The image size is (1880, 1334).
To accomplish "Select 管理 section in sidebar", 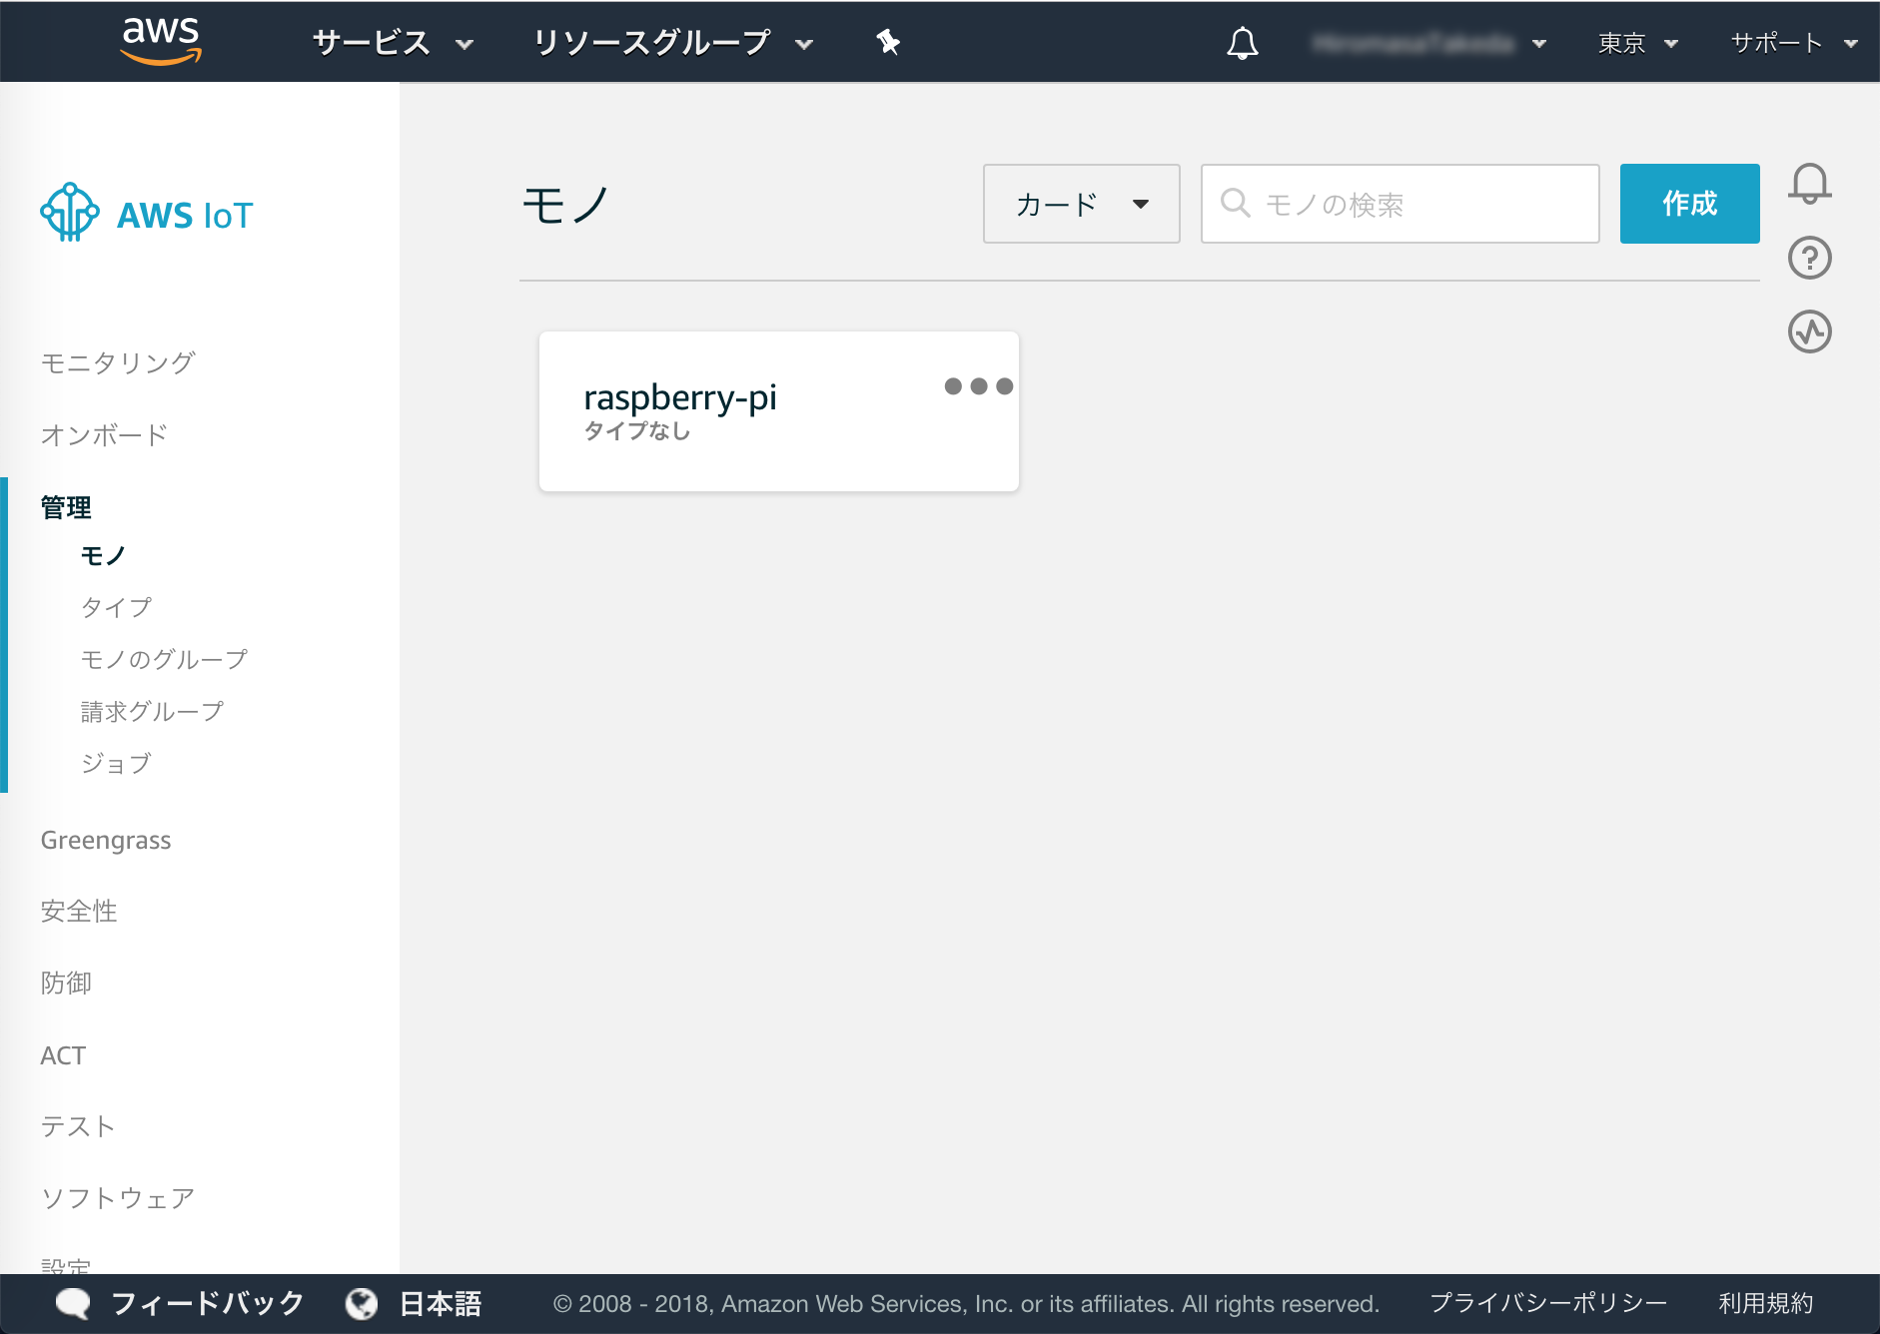I will [x=66, y=507].
